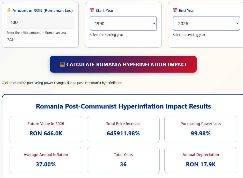The width and height of the screenshot is (243, 178).
Task: Click the '37.00%' value
Action: click(x=46, y=164)
